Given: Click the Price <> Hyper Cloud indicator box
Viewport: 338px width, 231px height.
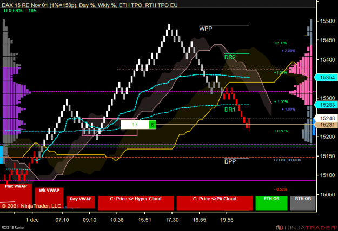Looking at the screenshot, I should click(136, 203).
